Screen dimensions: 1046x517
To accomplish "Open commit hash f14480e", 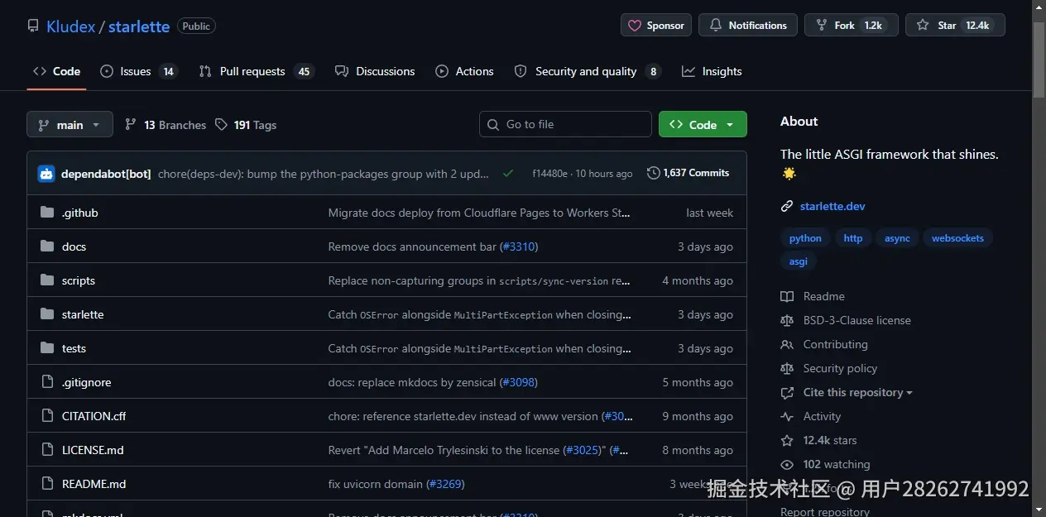I will pyautogui.click(x=549, y=174).
